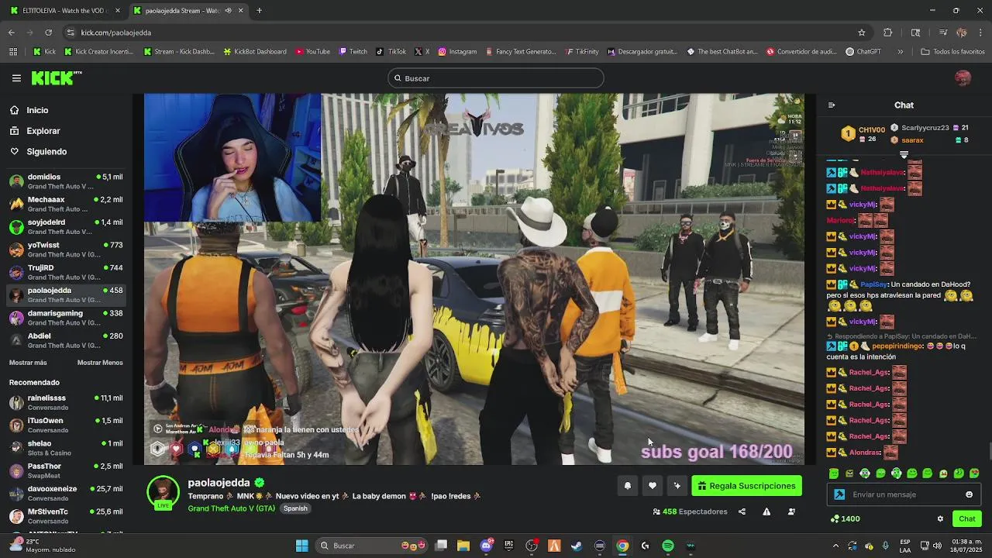Click Regala Suscripciones button
Screen dimensions: 992x558
(x=746, y=486)
